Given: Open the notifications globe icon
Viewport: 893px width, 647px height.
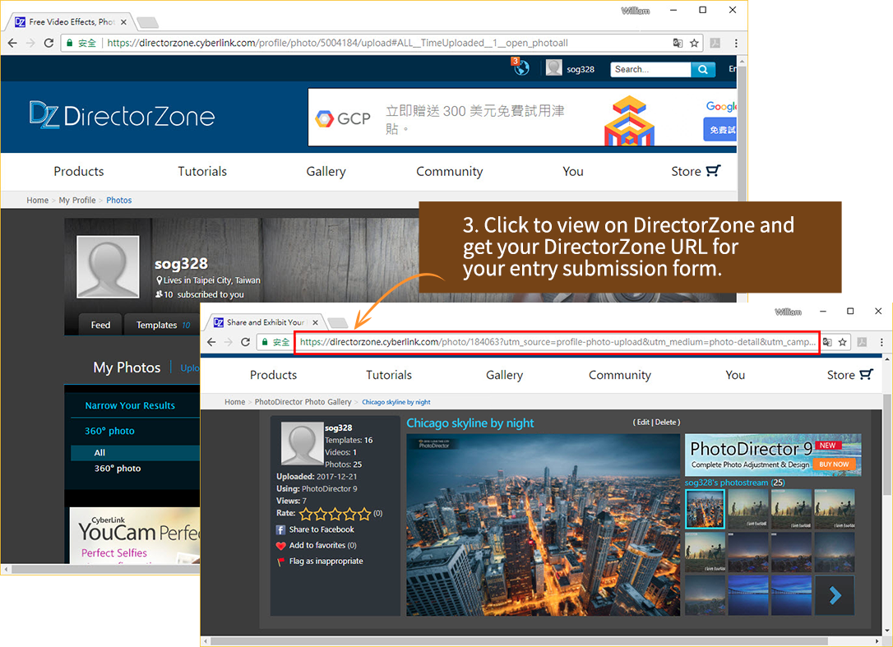Looking at the screenshot, I should [x=521, y=68].
